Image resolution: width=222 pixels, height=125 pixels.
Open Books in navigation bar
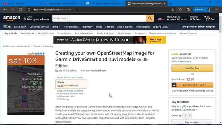coord(99,27)
